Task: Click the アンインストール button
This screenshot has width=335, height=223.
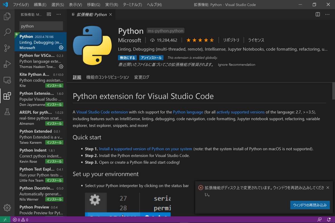Action: [x=151, y=58]
